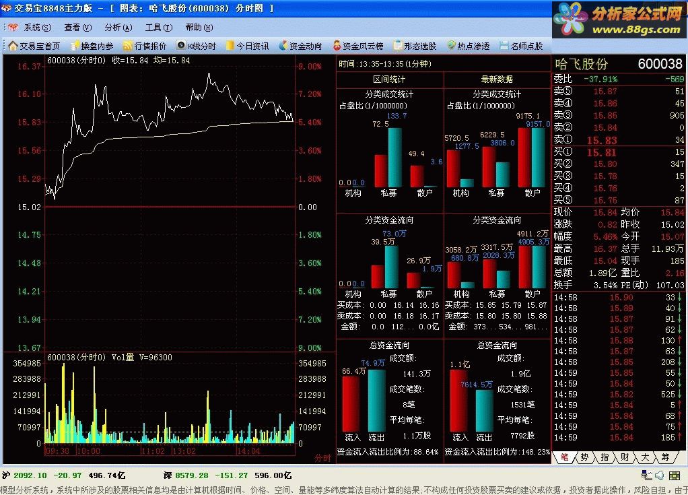Image resolution: width=688 pixels, height=495 pixels.
Task: Click the 深 index value 8579.28
Action: click(x=192, y=475)
